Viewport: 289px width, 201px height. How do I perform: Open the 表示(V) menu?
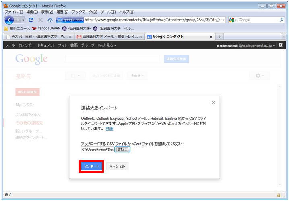(x=47, y=12)
